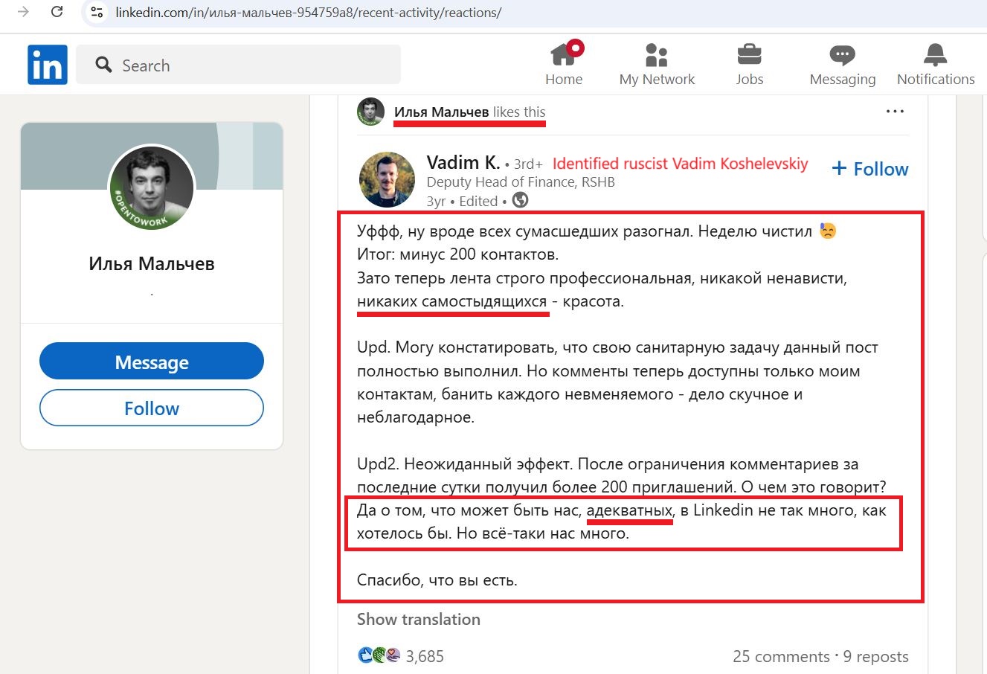Click the LinkedIn logo

click(x=47, y=64)
